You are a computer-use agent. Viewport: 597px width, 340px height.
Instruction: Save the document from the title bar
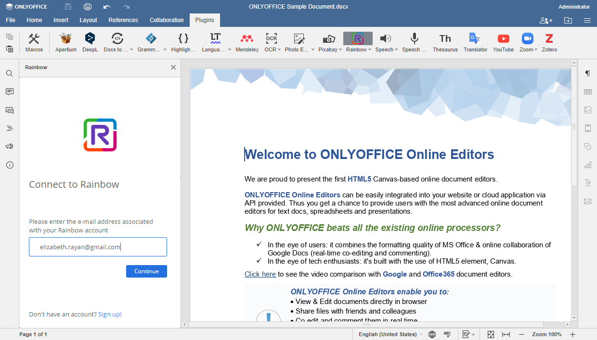tap(68, 7)
